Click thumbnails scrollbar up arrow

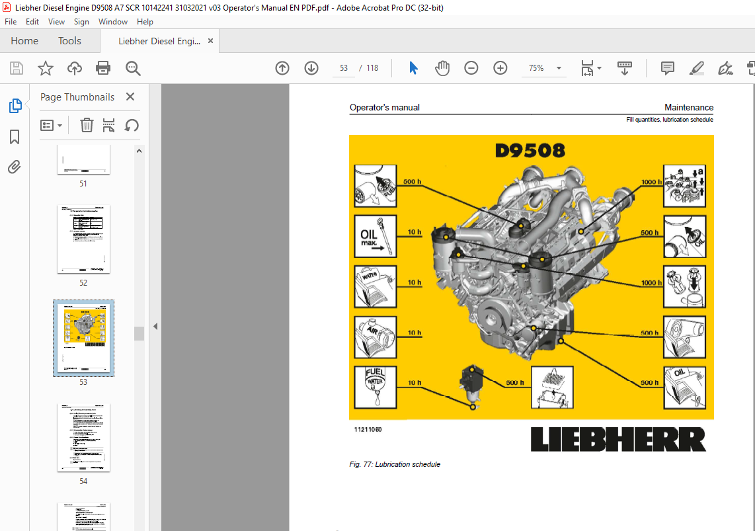(139, 151)
